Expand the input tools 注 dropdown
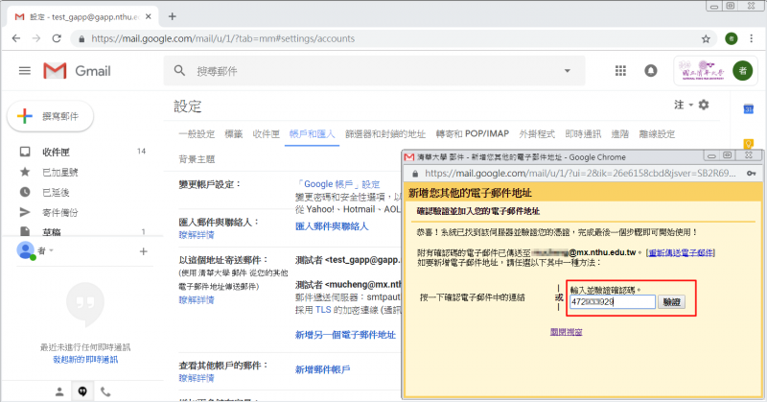 (x=682, y=105)
